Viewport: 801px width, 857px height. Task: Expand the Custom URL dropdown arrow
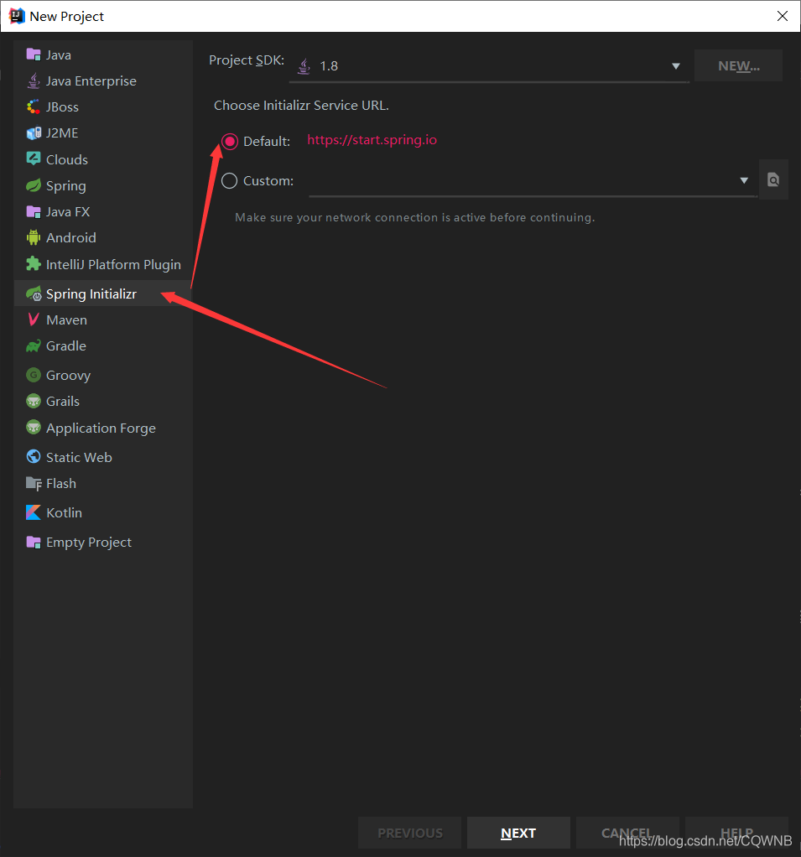(x=744, y=180)
